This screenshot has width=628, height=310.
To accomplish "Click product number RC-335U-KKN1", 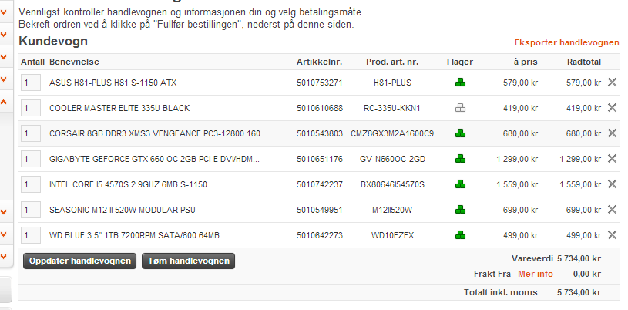I will tap(392, 108).
